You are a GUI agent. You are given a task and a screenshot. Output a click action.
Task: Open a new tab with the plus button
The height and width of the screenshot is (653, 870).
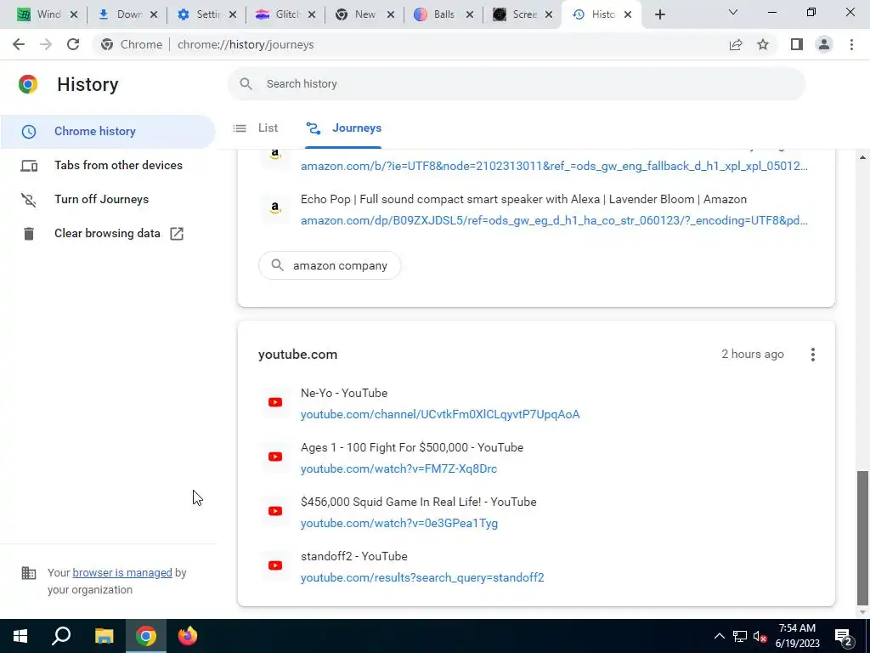(x=659, y=14)
